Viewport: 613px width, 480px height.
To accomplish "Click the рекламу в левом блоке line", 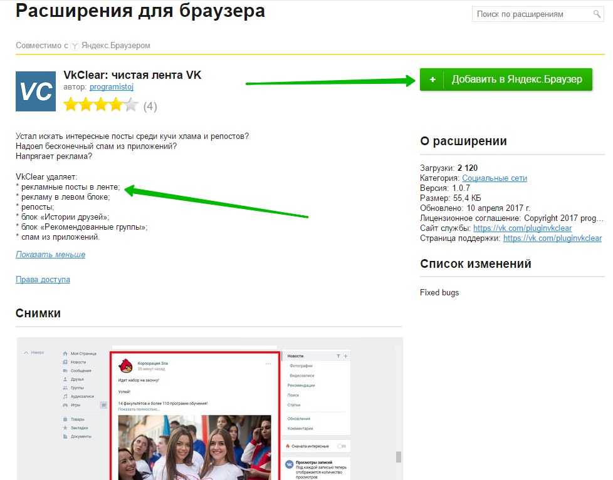I will [63, 197].
